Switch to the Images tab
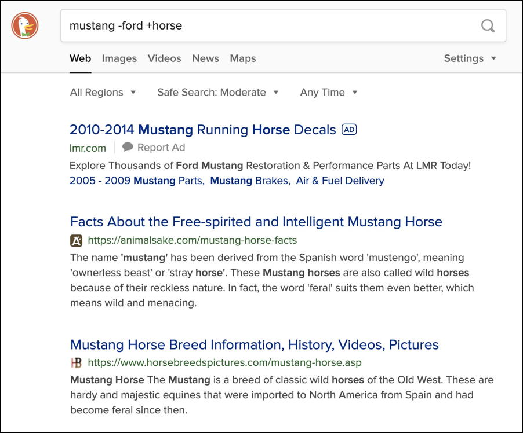This screenshot has height=433, width=523. click(x=119, y=58)
